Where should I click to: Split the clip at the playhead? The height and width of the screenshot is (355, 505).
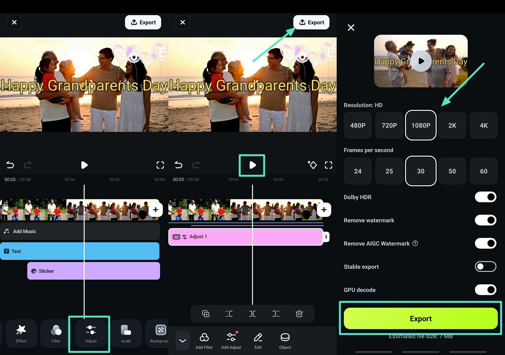tap(252, 314)
